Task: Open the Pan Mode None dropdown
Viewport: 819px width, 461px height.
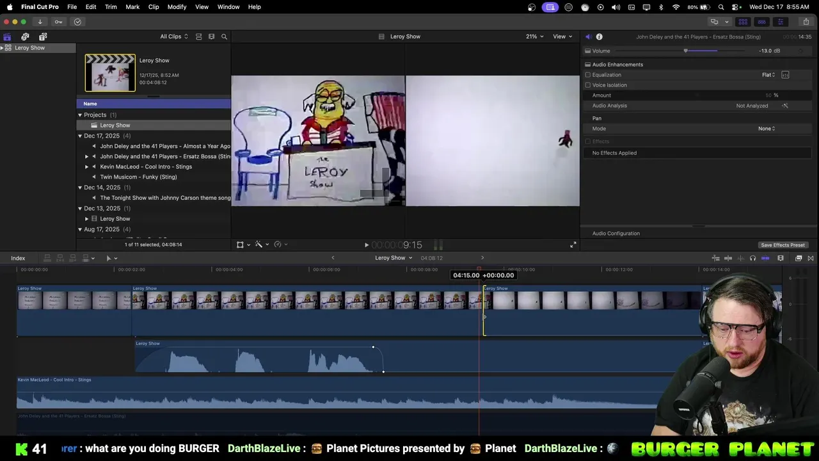Action: click(767, 129)
